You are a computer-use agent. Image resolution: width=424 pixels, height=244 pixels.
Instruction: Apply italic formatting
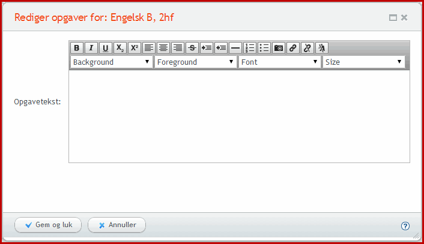[x=91, y=48]
